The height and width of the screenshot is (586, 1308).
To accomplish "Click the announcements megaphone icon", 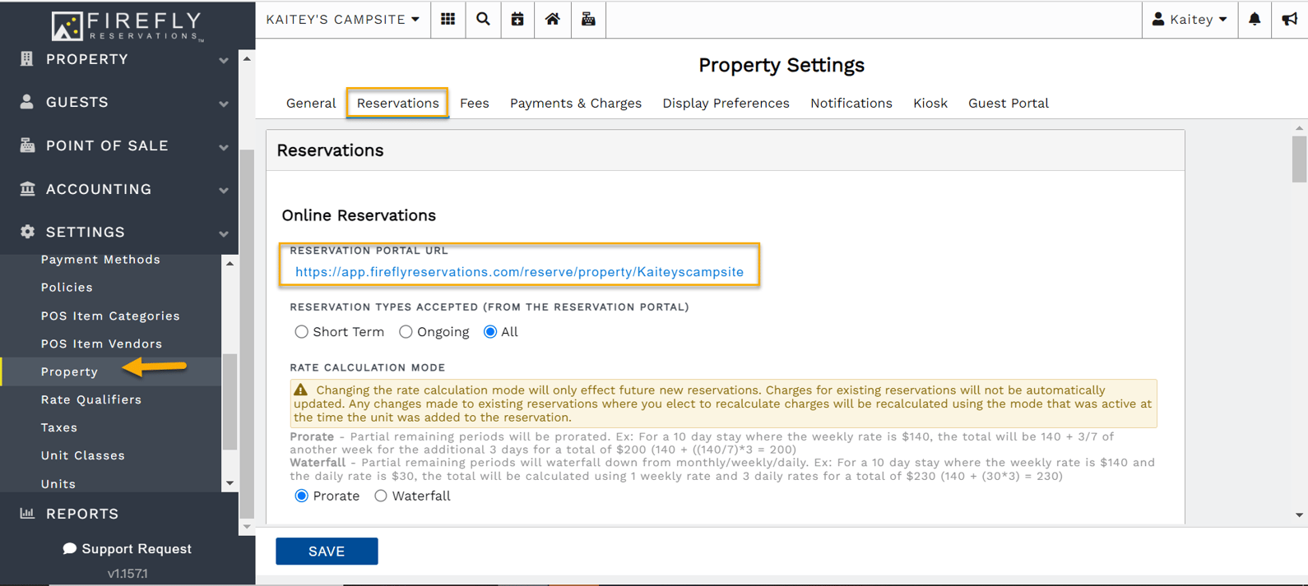I will point(1289,19).
